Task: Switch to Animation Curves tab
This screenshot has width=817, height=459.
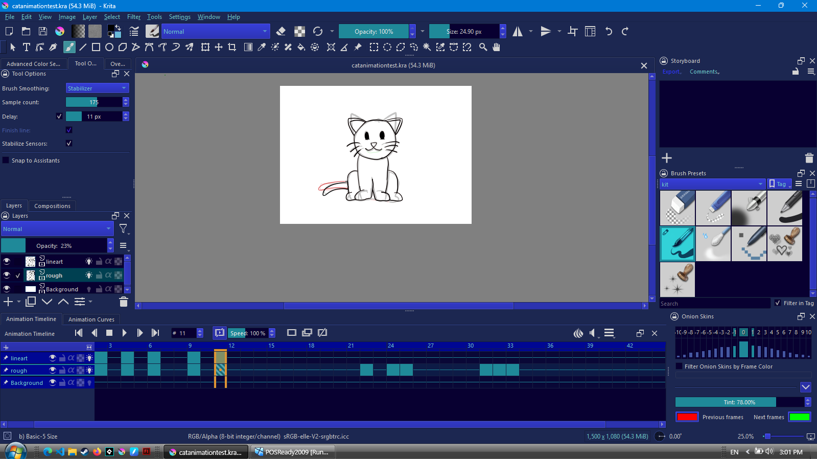Action: (x=91, y=319)
